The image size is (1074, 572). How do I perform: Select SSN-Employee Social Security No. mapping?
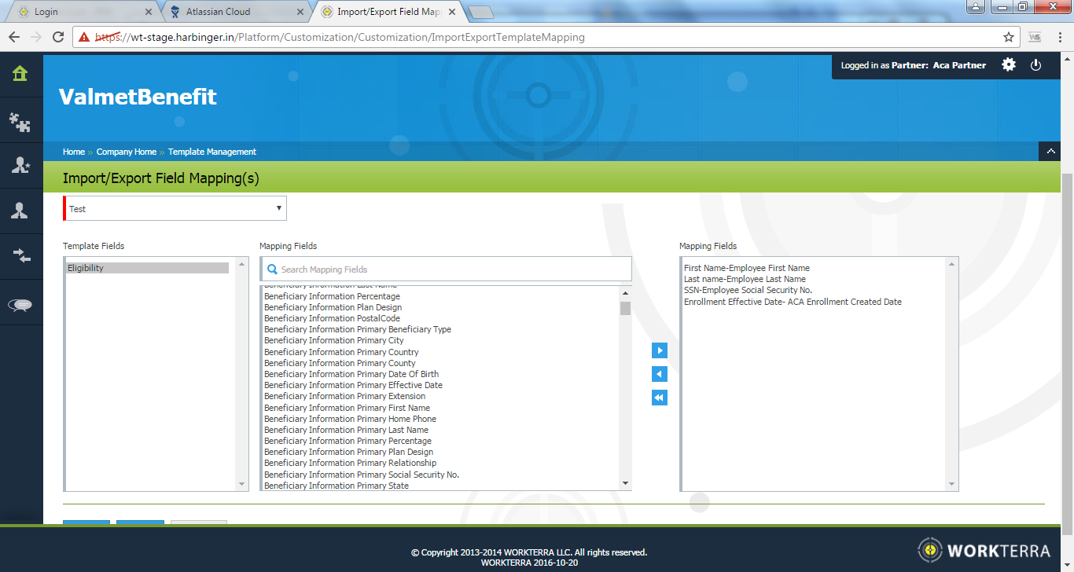click(748, 290)
